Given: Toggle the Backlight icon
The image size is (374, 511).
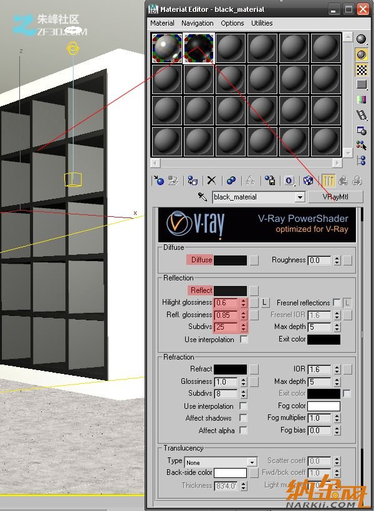Looking at the screenshot, I should 362,55.
